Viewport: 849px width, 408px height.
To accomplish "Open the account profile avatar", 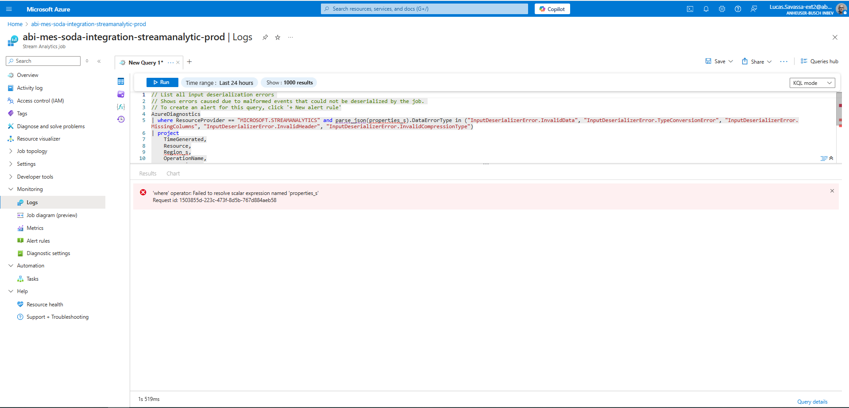I will (x=841, y=9).
